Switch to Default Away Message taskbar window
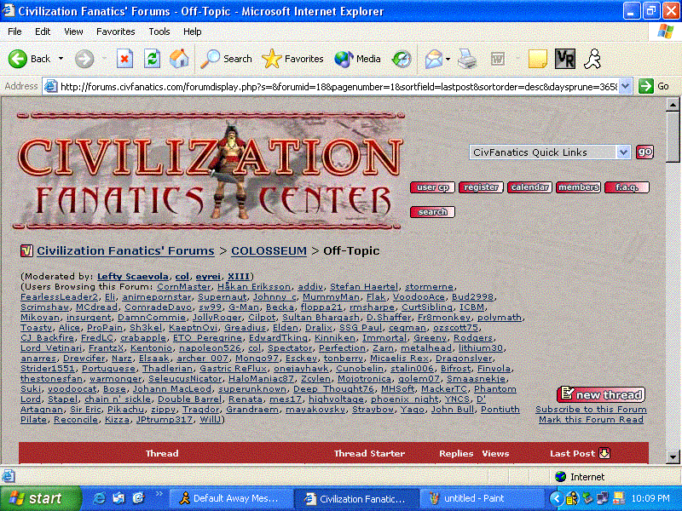The height and width of the screenshot is (511, 682). tap(229, 498)
